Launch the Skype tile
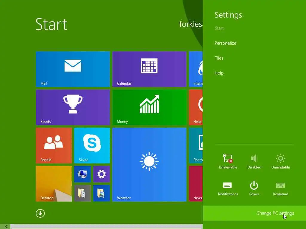Viewport: 306px width, 229px height. [92, 145]
